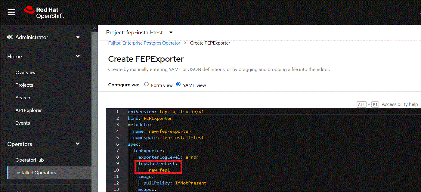Click the Accessibility help link
Image resolution: width=421 pixels, height=192 pixels.
[400, 104]
